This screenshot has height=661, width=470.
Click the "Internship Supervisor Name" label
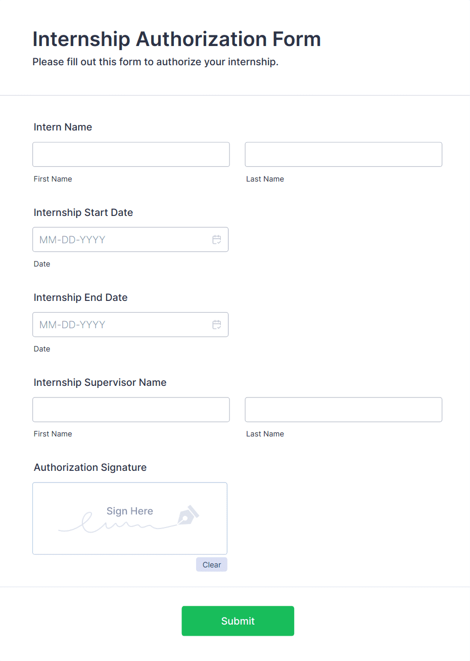click(x=100, y=382)
